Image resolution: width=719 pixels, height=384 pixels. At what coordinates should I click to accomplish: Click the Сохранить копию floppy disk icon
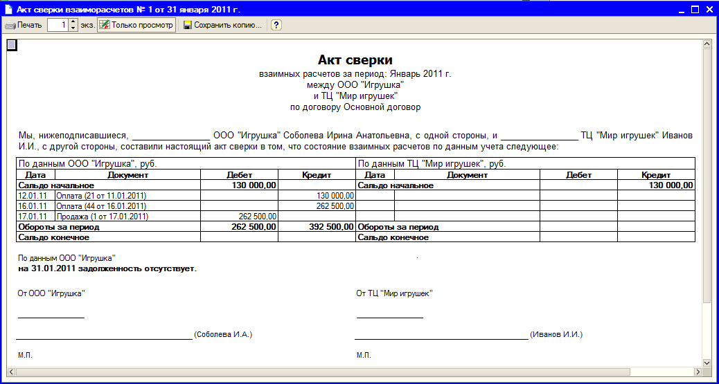pyautogui.click(x=187, y=25)
